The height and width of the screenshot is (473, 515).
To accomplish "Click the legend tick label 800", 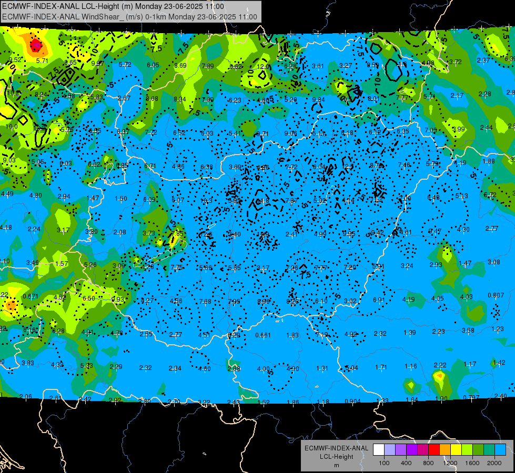I will (428, 463).
